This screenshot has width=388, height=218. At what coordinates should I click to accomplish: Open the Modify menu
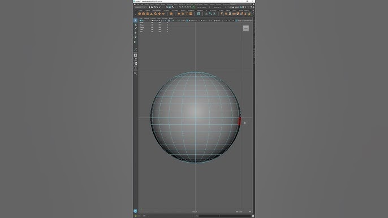[x=157, y=4]
